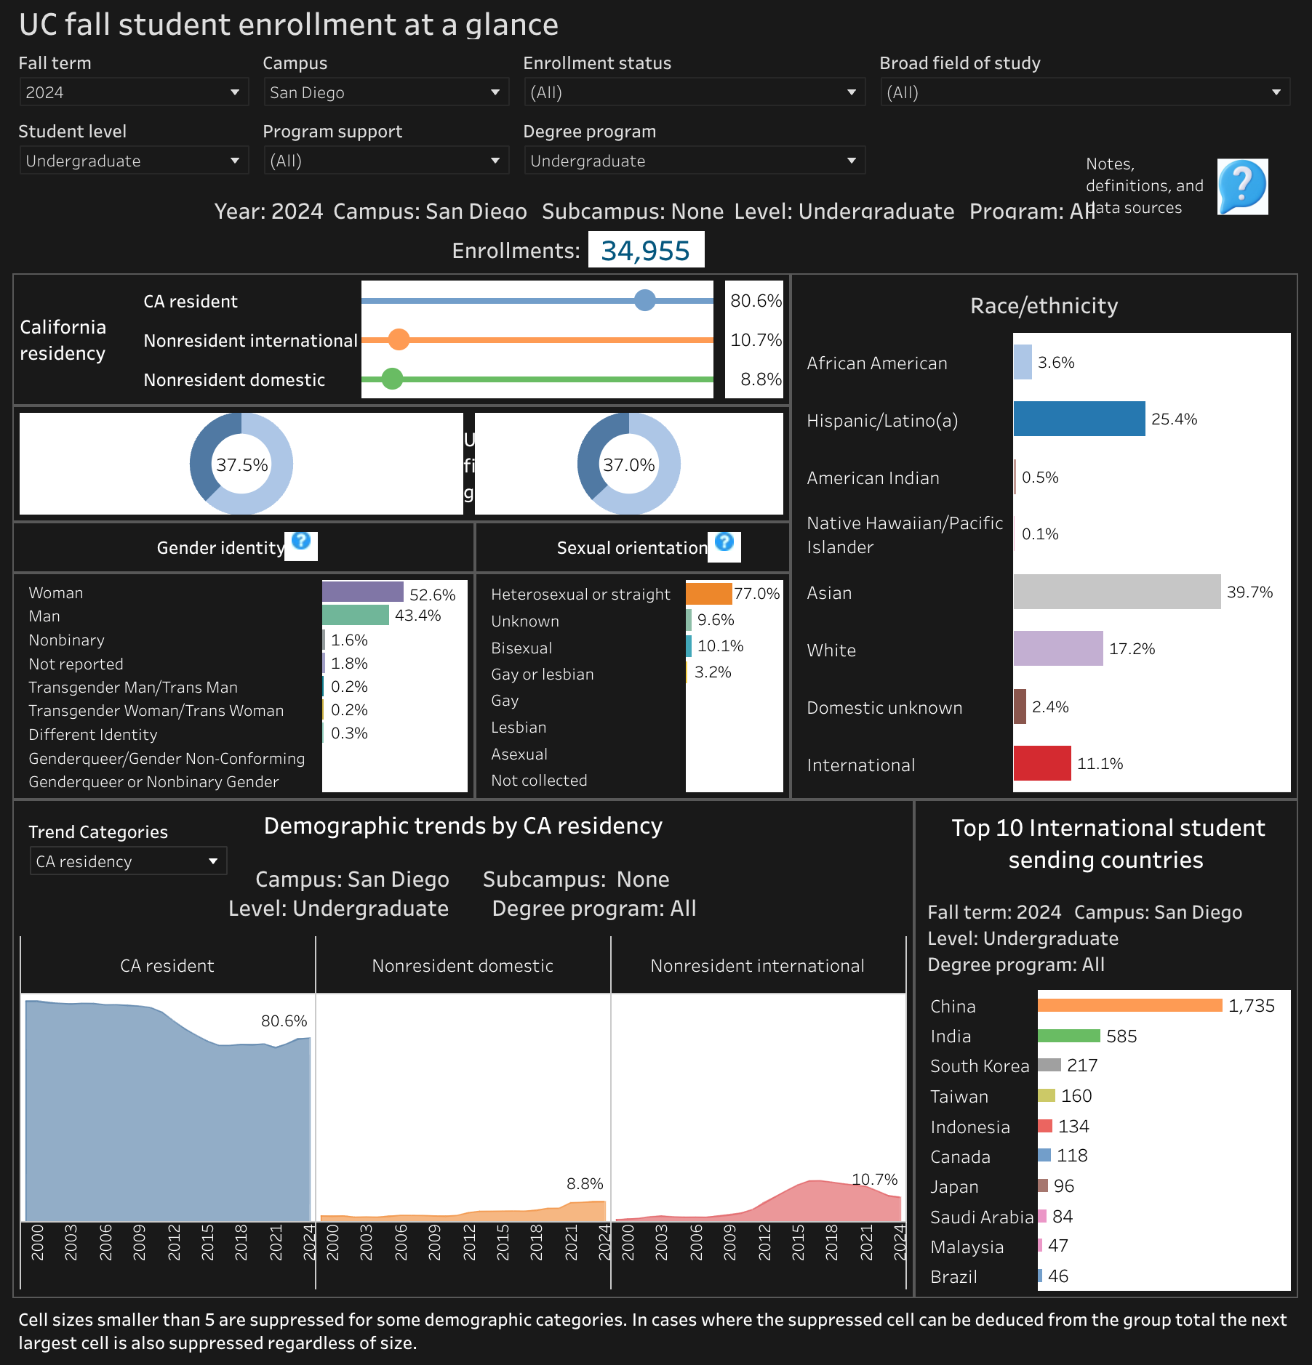Click the Nonresident international trend header
Viewport: 1312px width, 1365px height.
click(758, 965)
